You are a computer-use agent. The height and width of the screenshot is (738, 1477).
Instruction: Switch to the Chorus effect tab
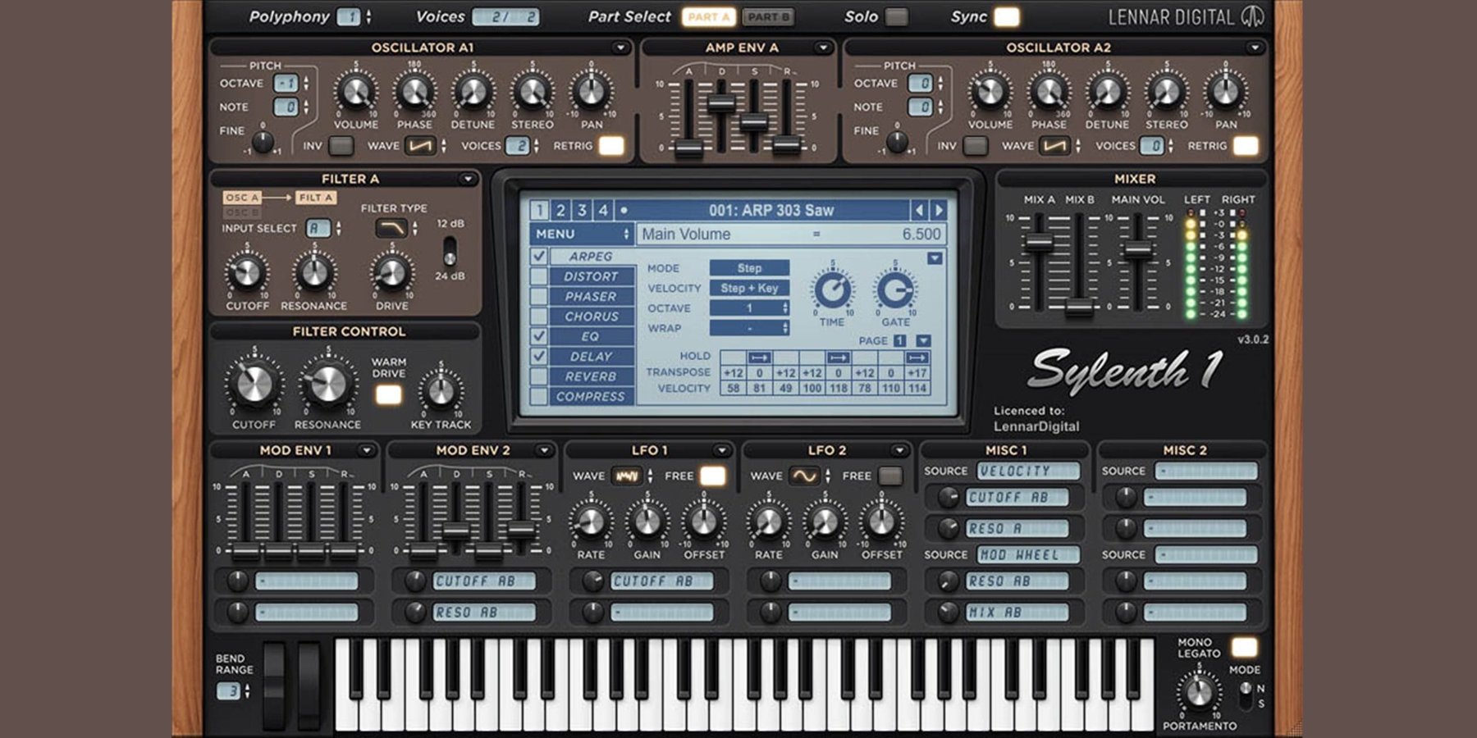pyautogui.click(x=591, y=317)
